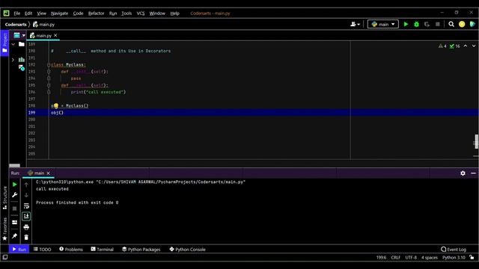The image size is (479, 269).
Task: Open the teal code-with-me icon at top right
Action: click(472, 24)
